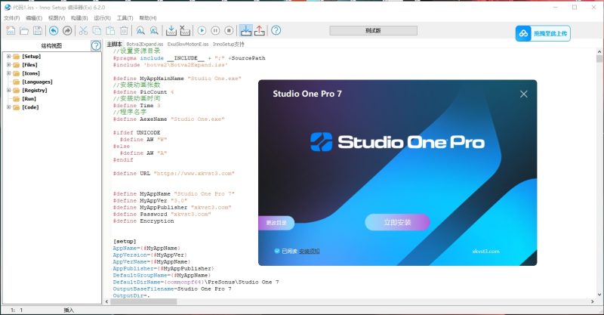The width and height of the screenshot is (604, 315).
Task: Click the cloud upload icon button
Action: (523, 33)
